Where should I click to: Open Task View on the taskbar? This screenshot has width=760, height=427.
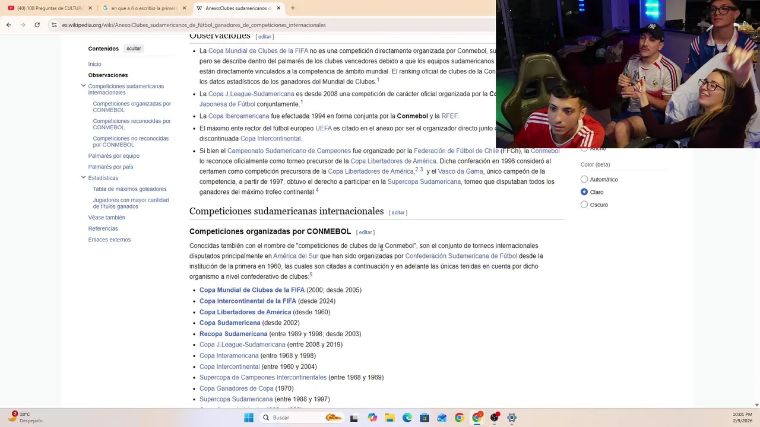(x=354, y=418)
